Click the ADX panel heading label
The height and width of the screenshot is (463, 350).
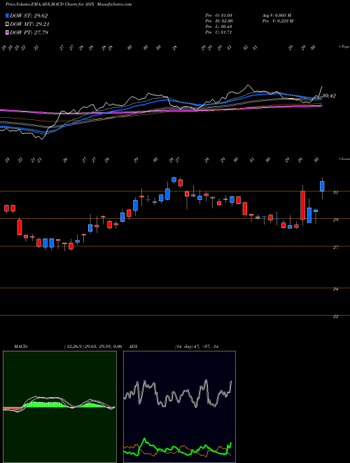[x=134, y=347]
